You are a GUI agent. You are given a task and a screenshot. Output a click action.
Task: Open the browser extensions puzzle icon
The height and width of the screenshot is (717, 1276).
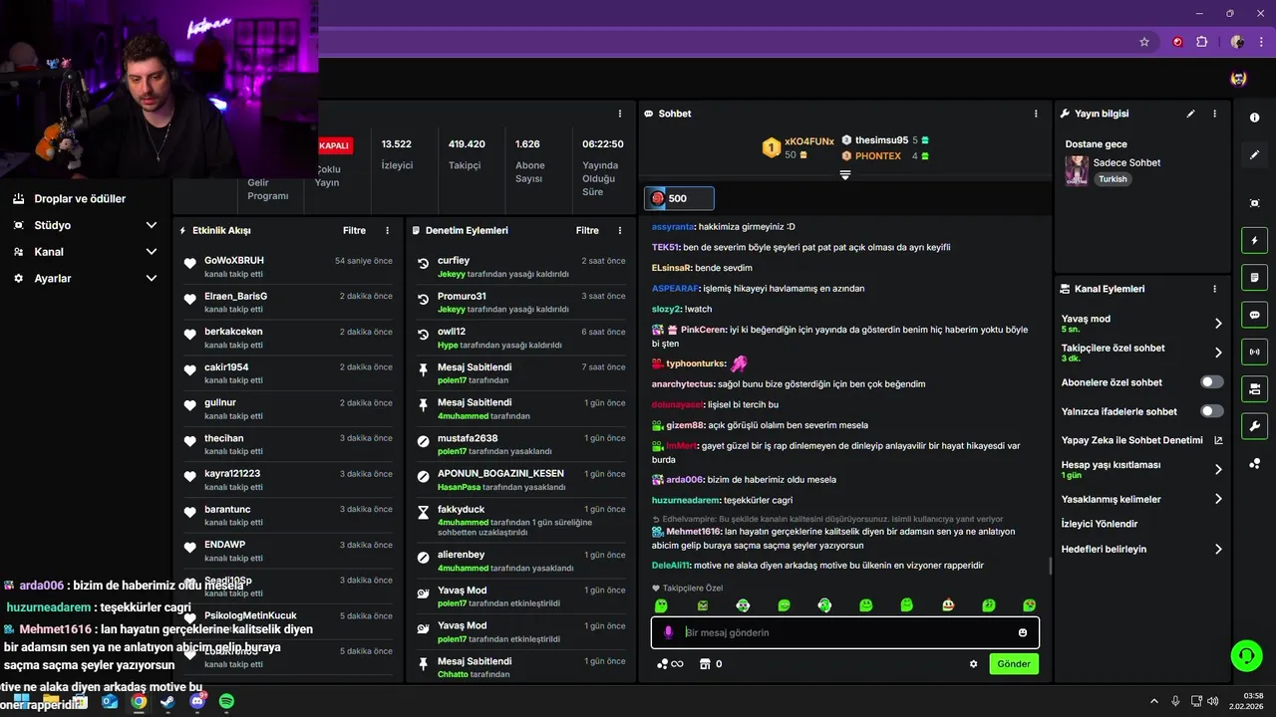pos(1201,42)
